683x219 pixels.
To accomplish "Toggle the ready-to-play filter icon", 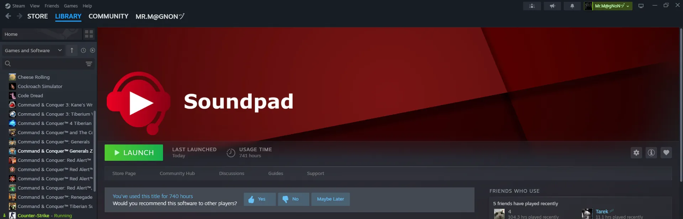I will pyautogui.click(x=93, y=50).
